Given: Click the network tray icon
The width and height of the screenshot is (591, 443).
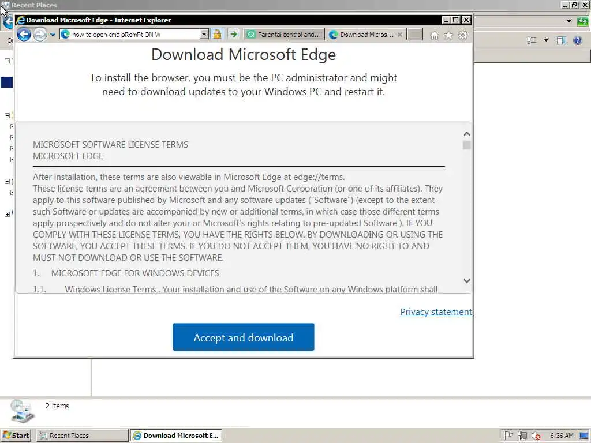Looking at the screenshot, I should (522, 436).
